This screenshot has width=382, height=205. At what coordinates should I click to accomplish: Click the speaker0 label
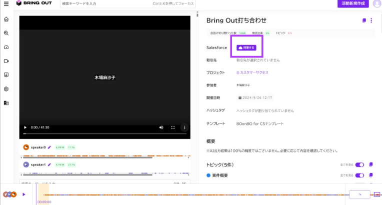(38, 147)
